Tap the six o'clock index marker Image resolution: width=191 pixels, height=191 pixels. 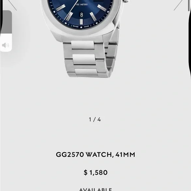pos(81,22)
